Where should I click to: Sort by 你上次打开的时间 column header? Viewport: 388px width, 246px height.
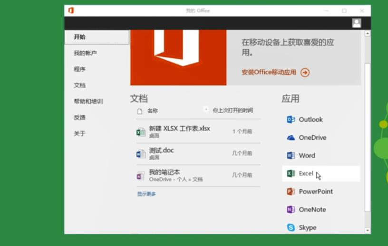click(233, 110)
